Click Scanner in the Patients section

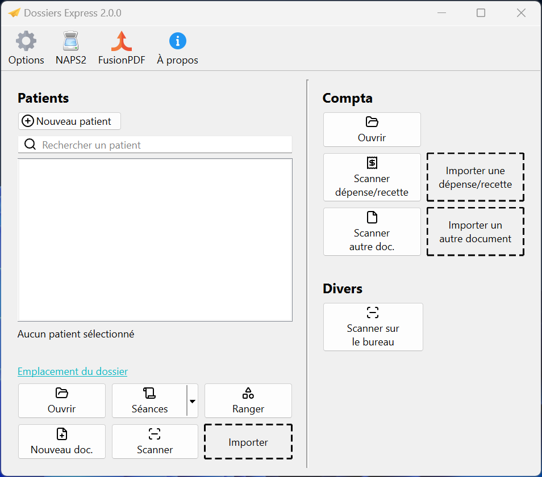coord(155,441)
